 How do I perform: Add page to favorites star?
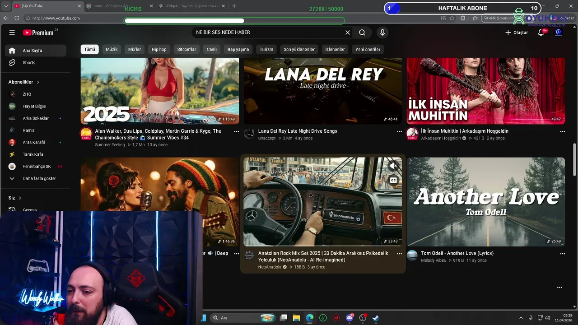coord(452,18)
